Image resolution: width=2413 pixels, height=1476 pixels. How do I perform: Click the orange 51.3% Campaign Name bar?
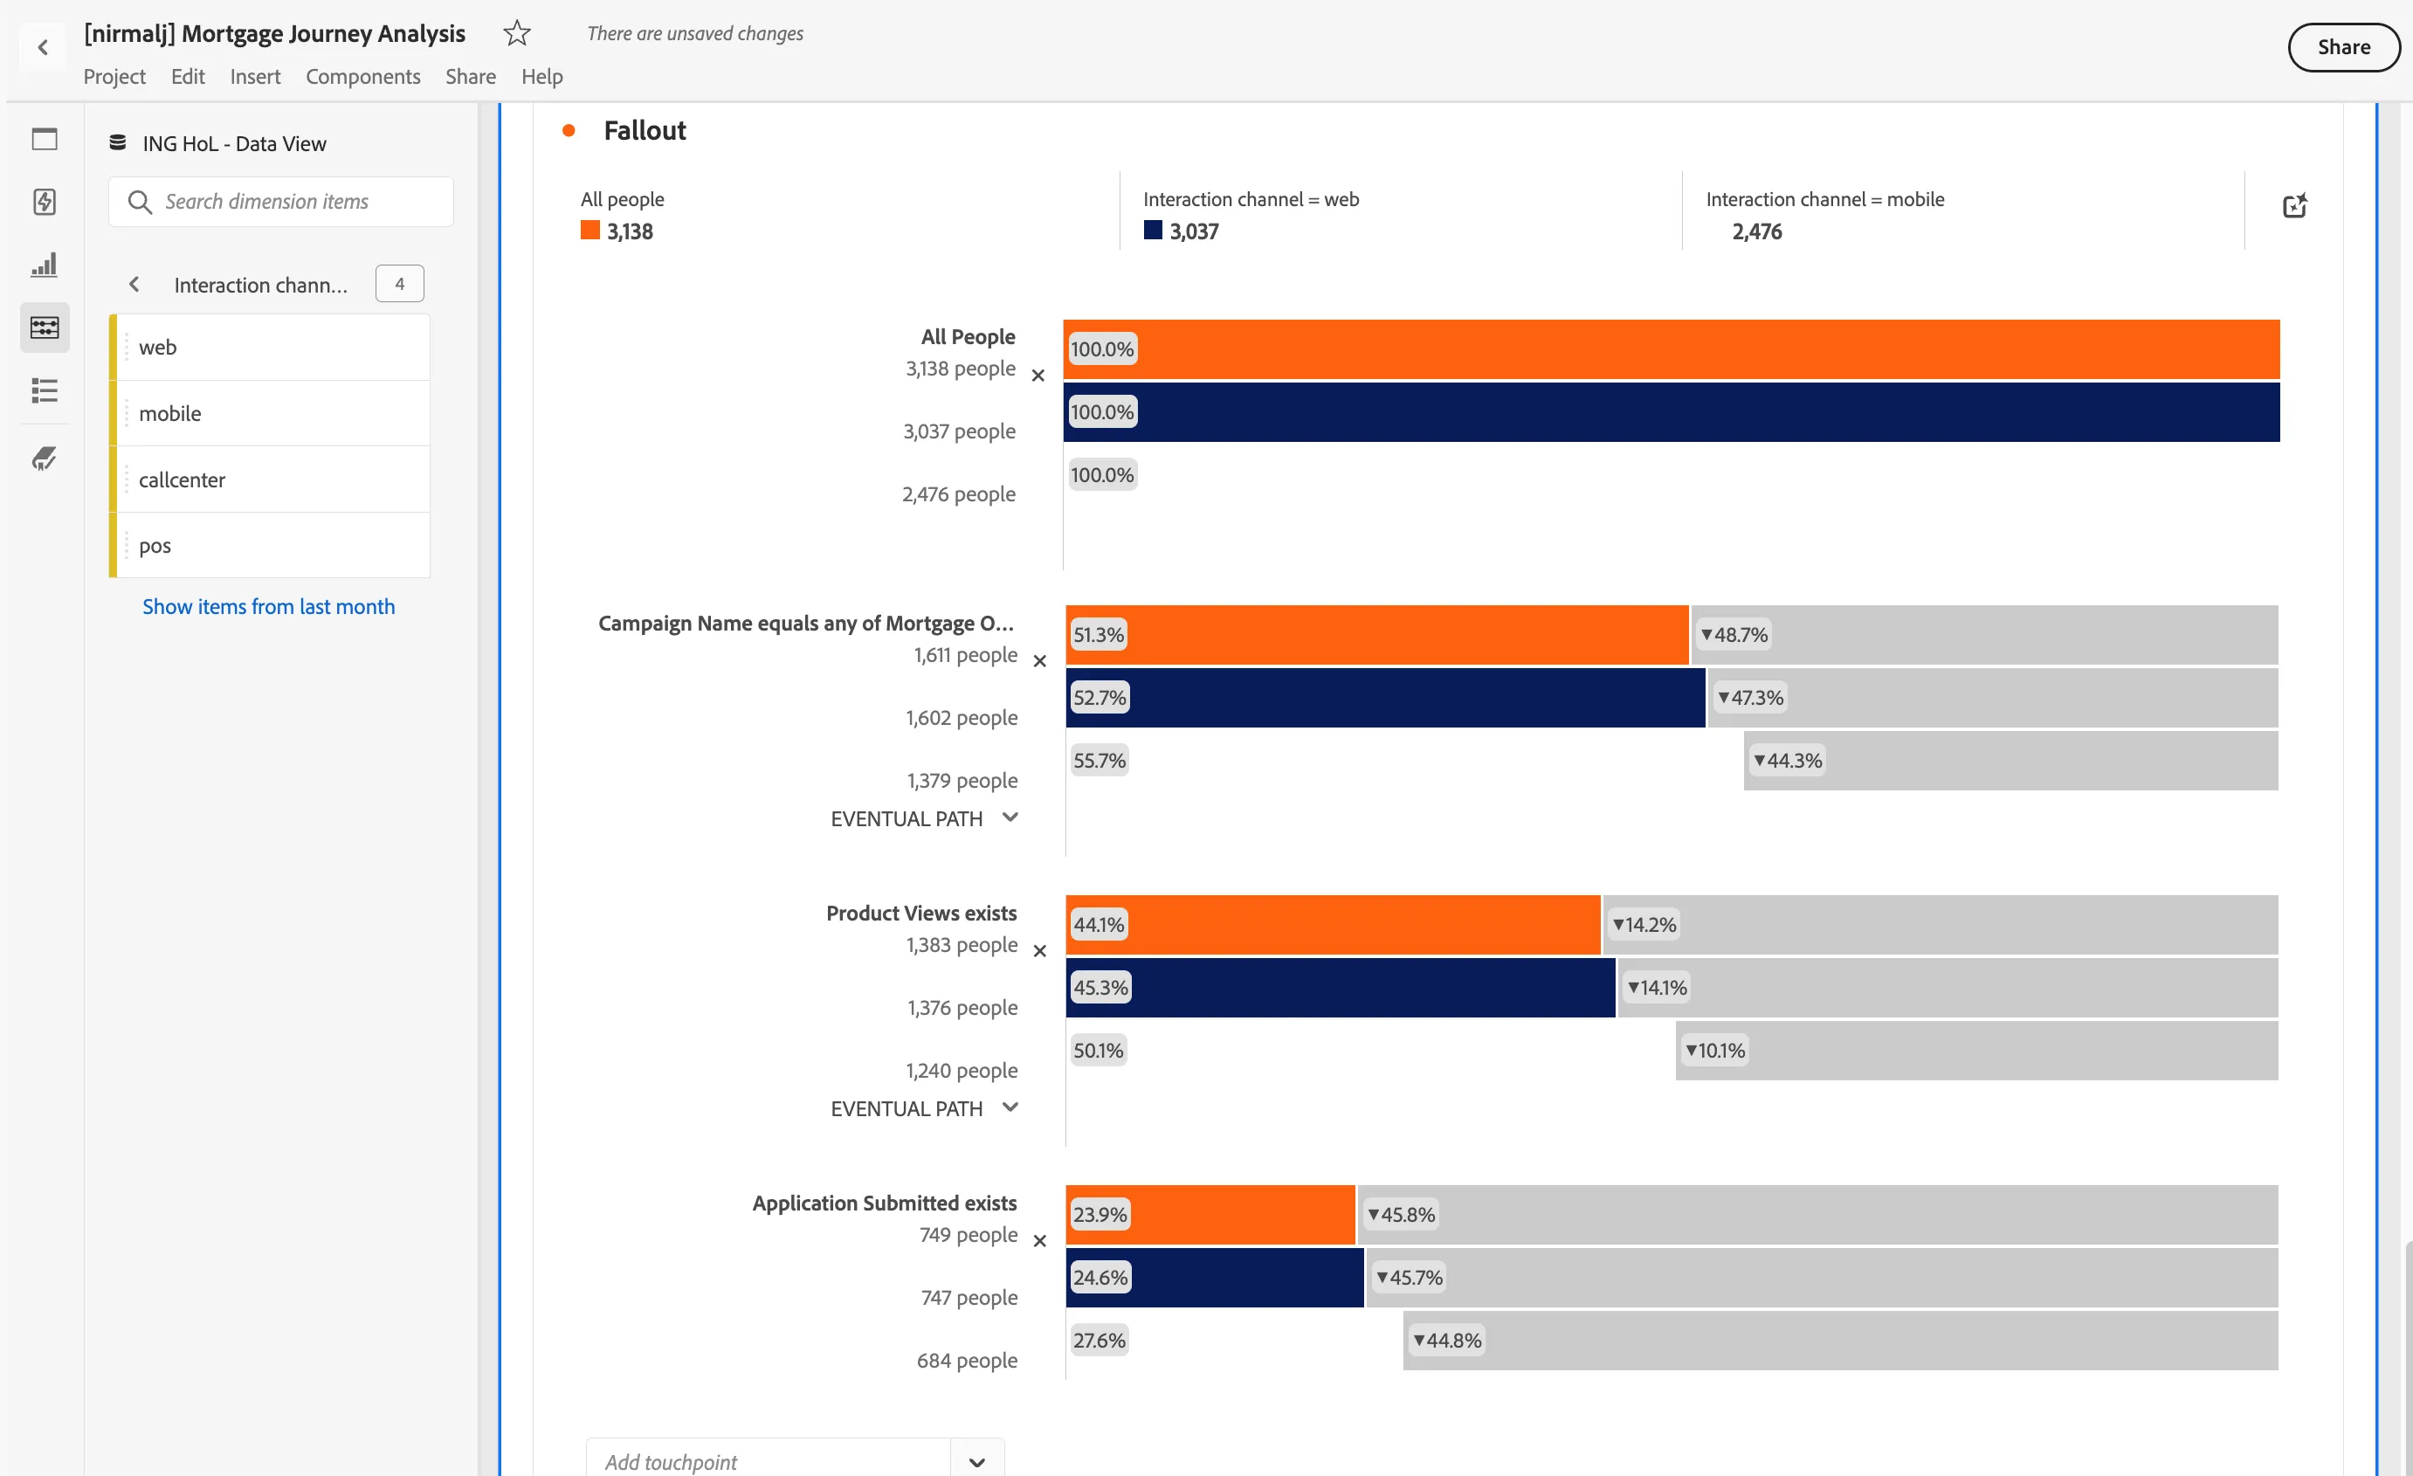(1377, 635)
